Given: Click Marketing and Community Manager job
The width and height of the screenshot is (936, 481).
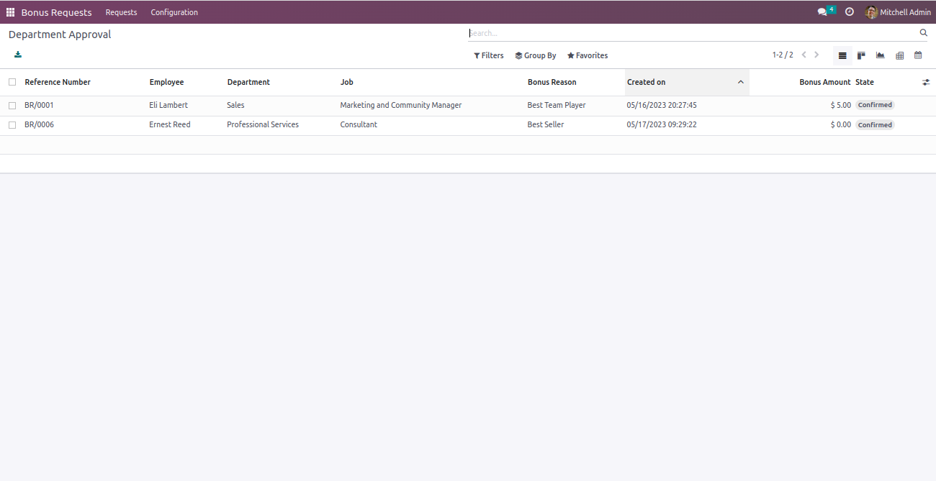Looking at the screenshot, I should click(x=401, y=105).
